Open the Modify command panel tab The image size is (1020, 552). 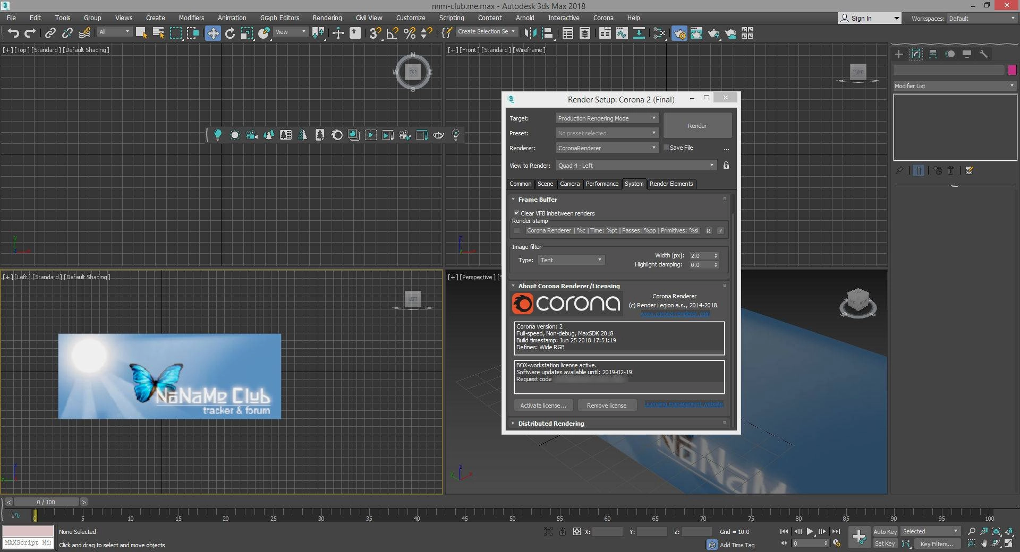point(916,54)
